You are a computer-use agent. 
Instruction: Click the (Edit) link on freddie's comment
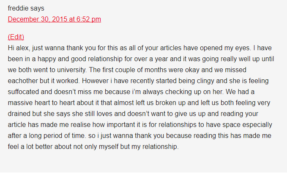click(x=16, y=37)
